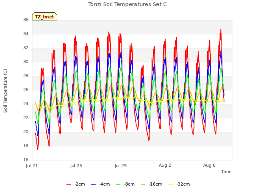This screenshot has width=256, height=192.
Task: Click the 16 y-axis tick label
Action: pyautogui.click(x=26, y=160)
